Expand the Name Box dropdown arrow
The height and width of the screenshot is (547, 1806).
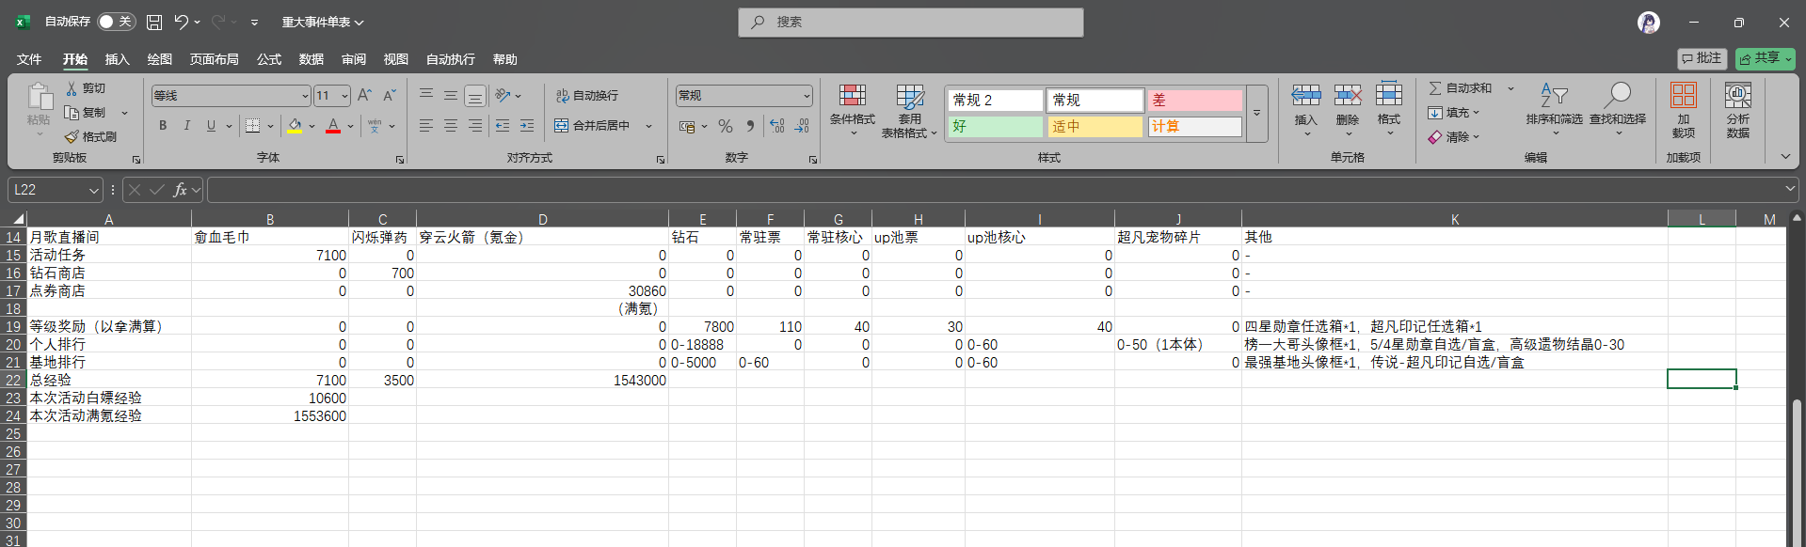[93, 191]
